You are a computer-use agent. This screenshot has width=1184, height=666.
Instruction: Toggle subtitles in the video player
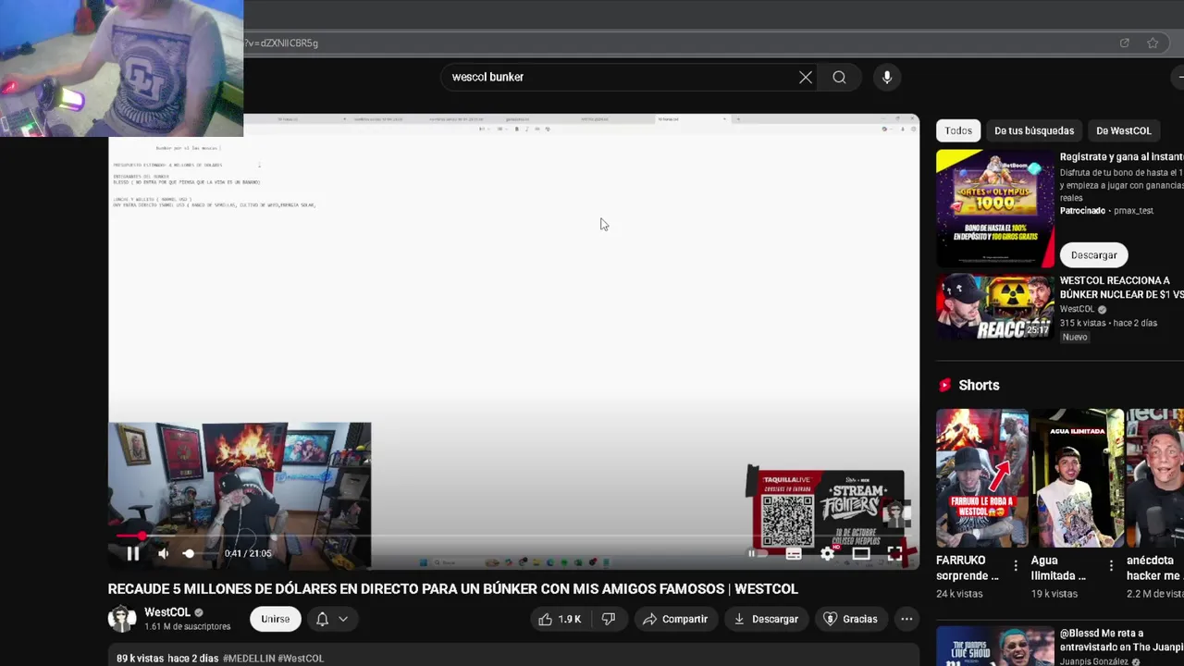[794, 553]
